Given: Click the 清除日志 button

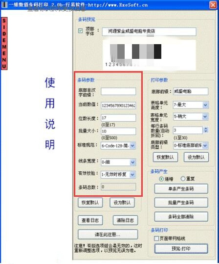Looking at the screenshot, I should pos(125,220).
